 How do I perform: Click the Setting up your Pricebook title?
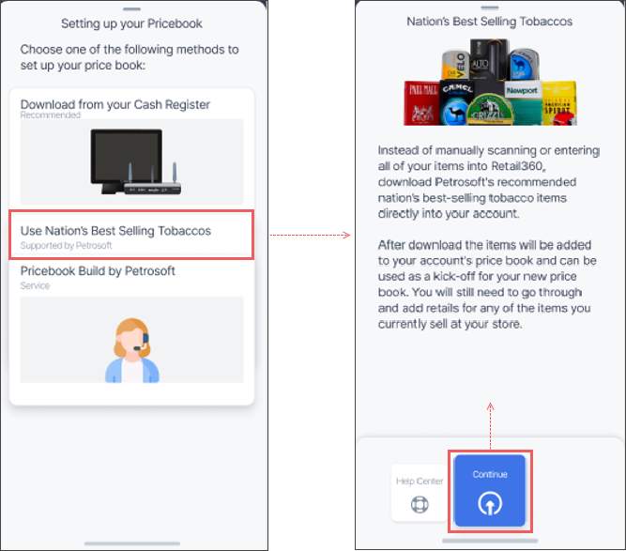pyautogui.click(x=131, y=23)
